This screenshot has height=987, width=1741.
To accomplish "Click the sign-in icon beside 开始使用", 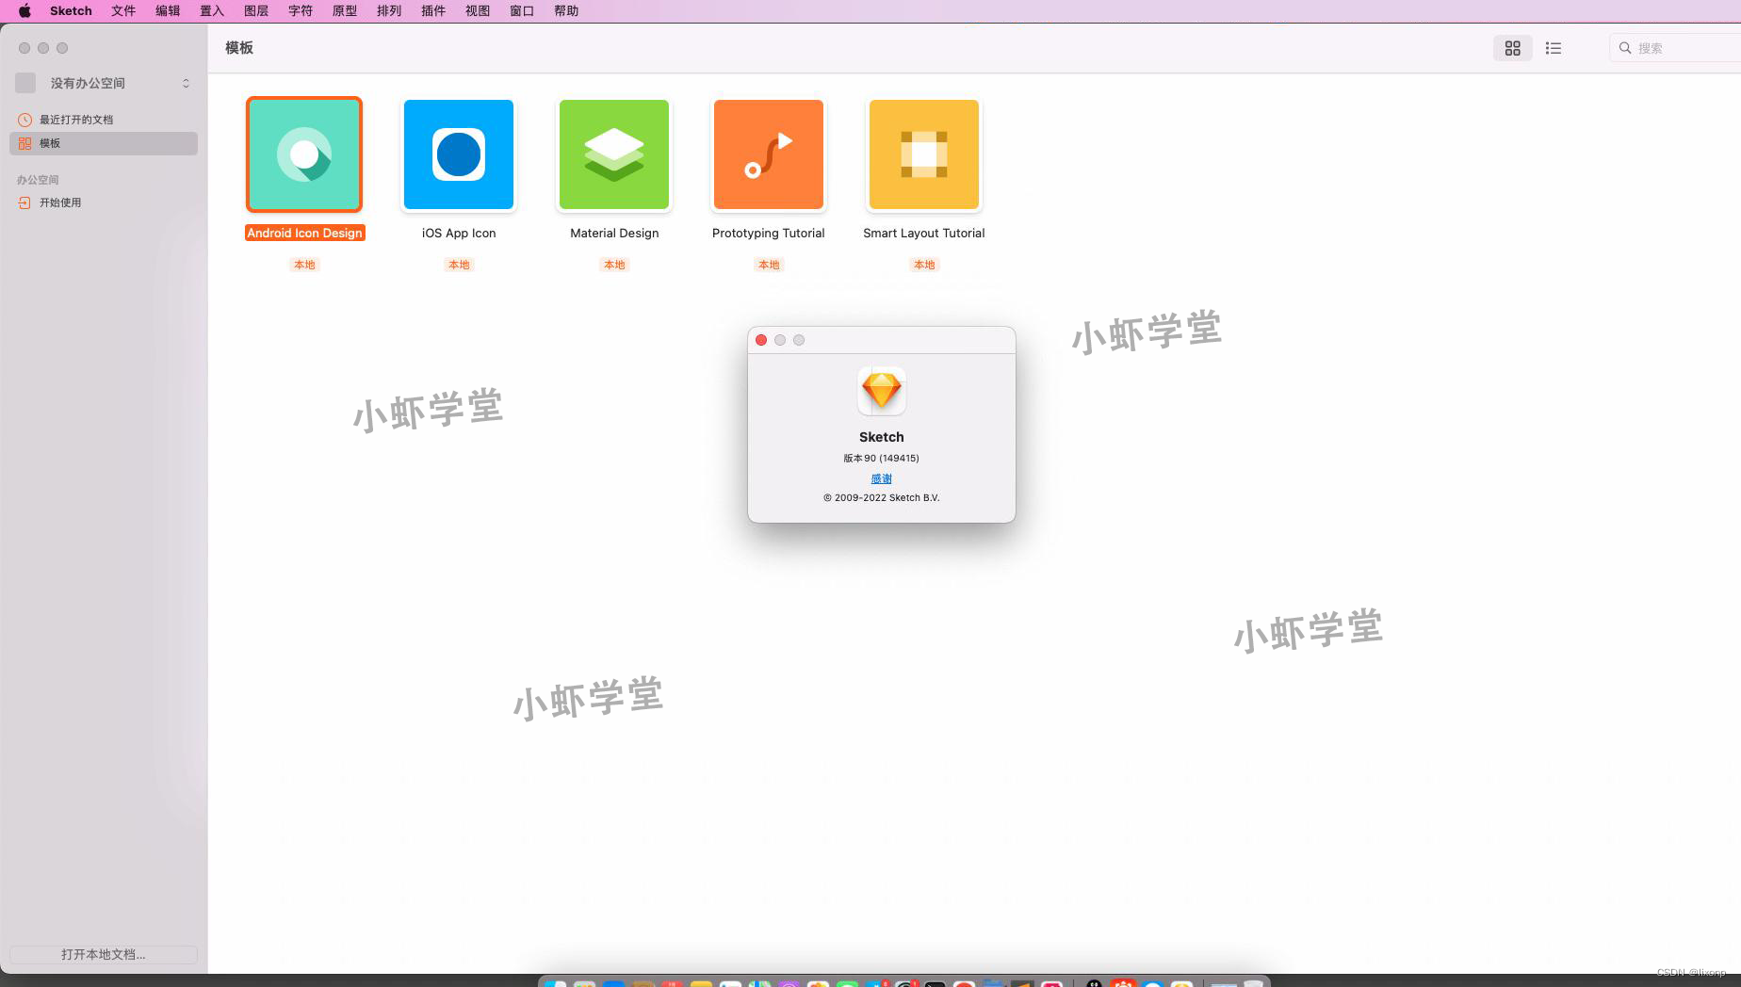I will 25,202.
